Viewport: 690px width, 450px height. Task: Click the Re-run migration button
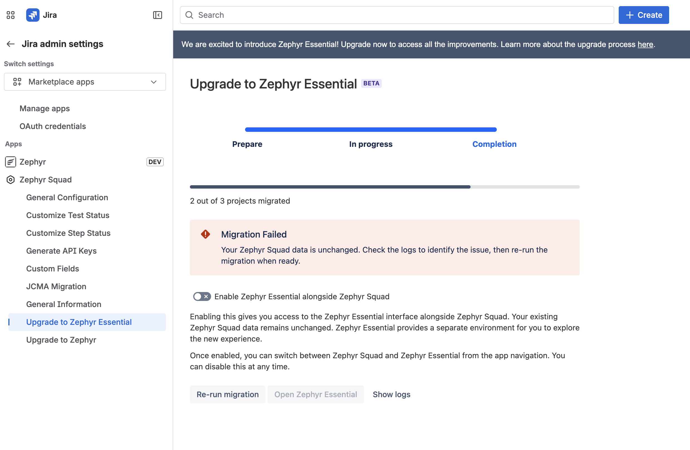pyautogui.click(x=227, y=394)
